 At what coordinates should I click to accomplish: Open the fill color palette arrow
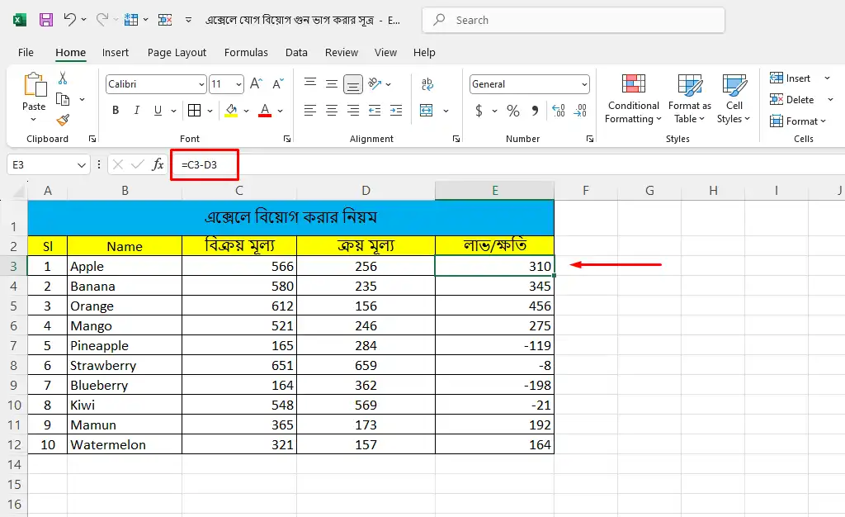[x=246, y=111]
